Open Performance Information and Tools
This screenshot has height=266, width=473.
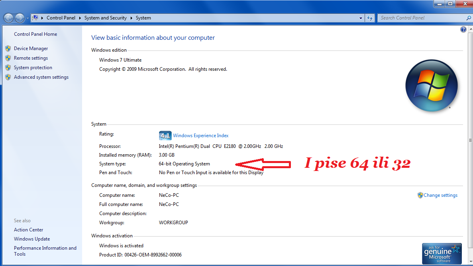point(45,251)
